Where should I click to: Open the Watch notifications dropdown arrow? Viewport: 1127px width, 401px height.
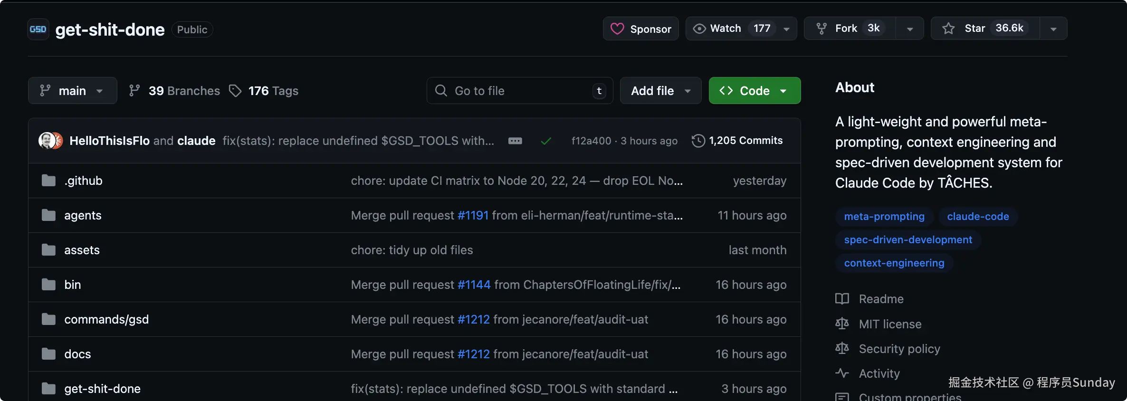787,29
